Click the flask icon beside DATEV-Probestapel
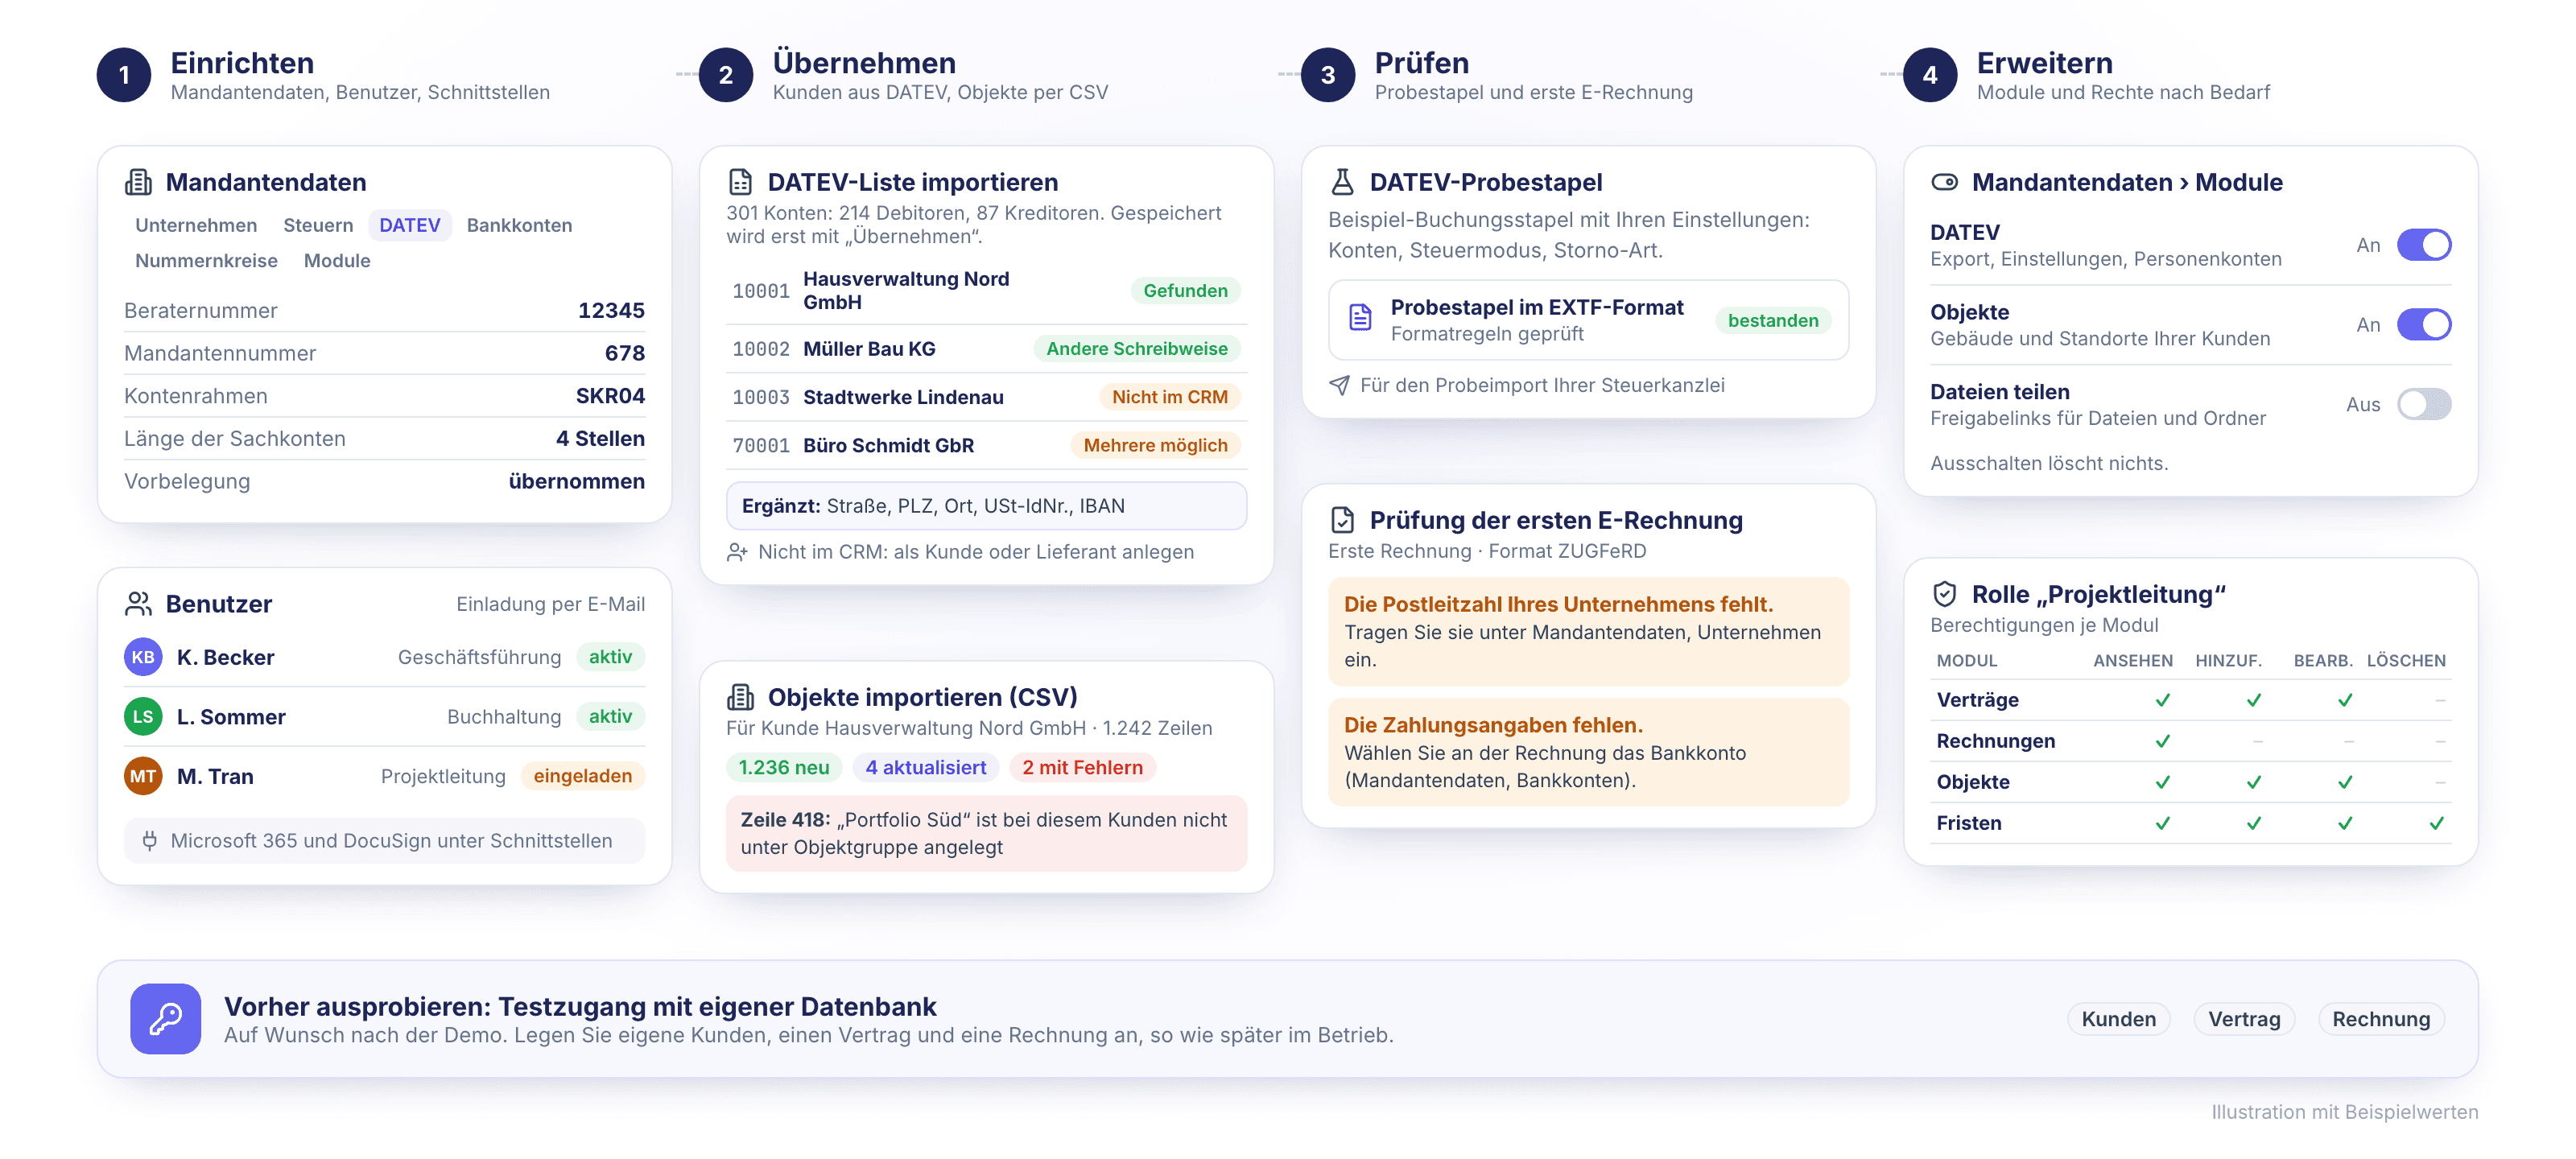Image resolution: width=2576 pixels, height=1159 pixels. click(1342, 182)
